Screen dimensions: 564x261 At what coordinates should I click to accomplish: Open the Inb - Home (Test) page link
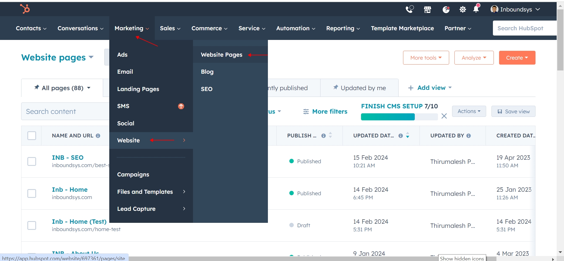[x=79, y=222]
